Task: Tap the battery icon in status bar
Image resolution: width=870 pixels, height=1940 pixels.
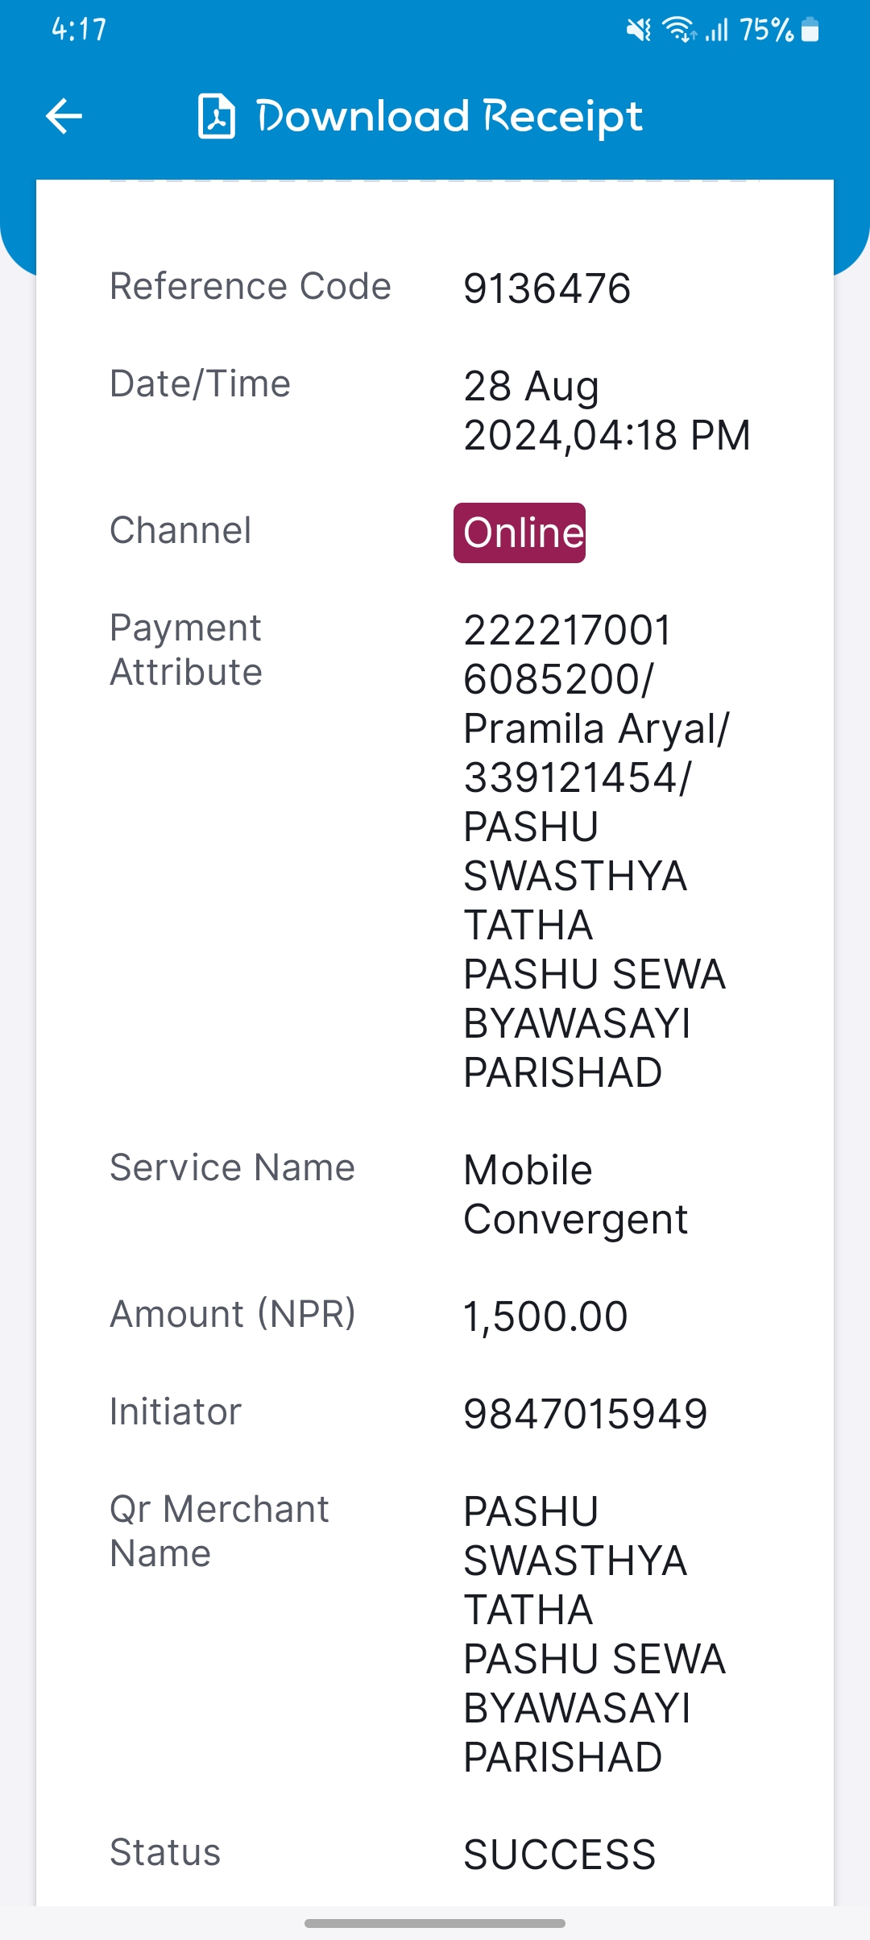Action: [x=810, y=31]
